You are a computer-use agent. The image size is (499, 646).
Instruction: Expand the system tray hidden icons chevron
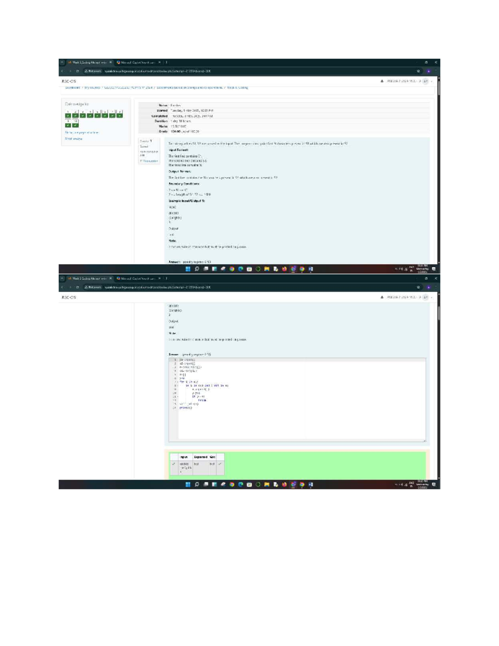[x=396, y=269]
